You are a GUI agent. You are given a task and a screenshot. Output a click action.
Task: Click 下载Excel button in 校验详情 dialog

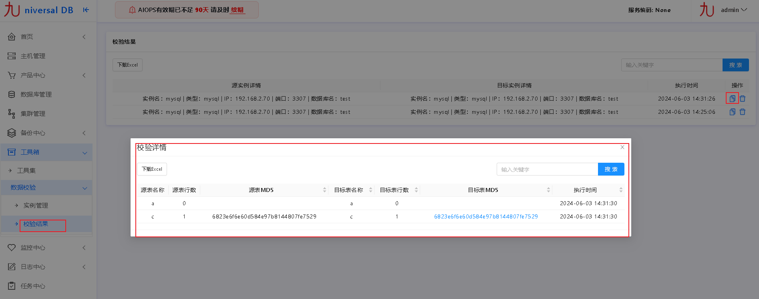tap(152, 169)
